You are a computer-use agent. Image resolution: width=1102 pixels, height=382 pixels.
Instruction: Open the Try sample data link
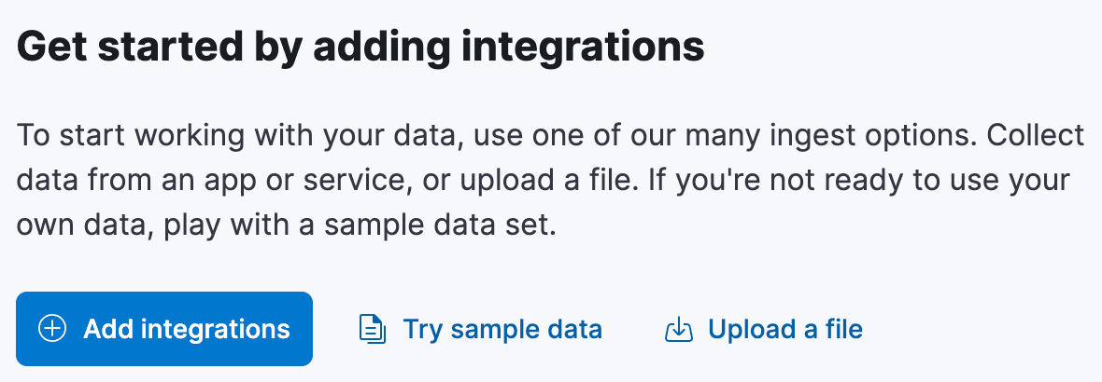(502, 329)
